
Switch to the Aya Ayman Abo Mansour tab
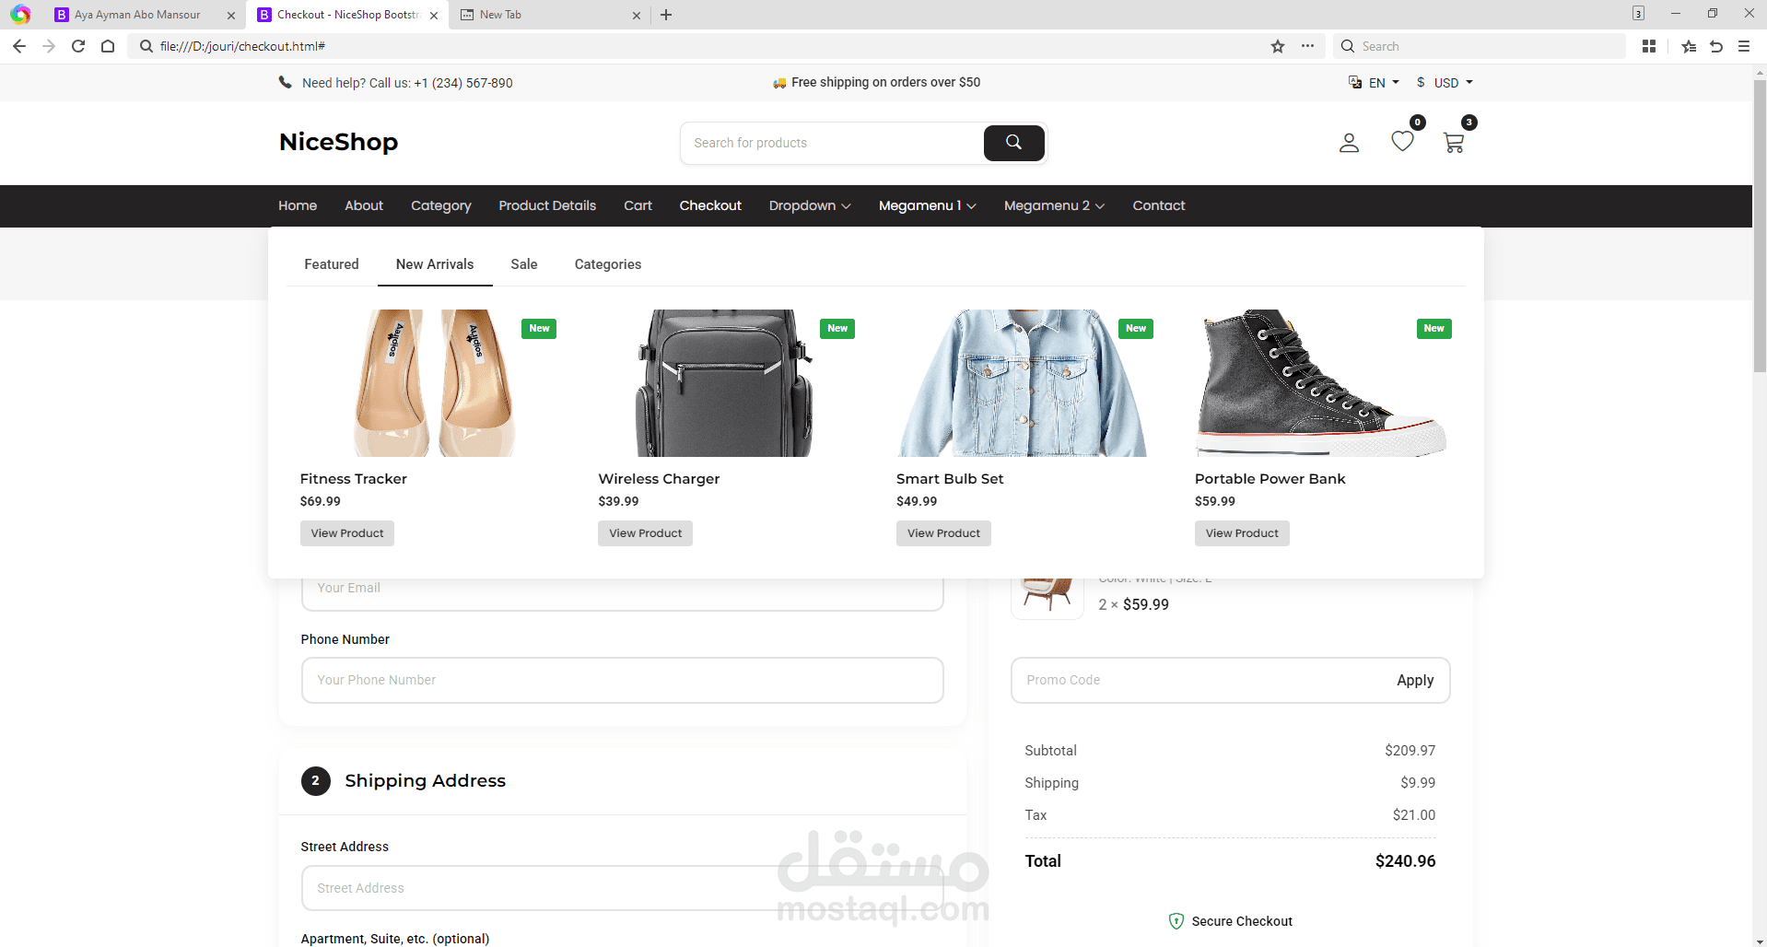(x=137, y=15)
